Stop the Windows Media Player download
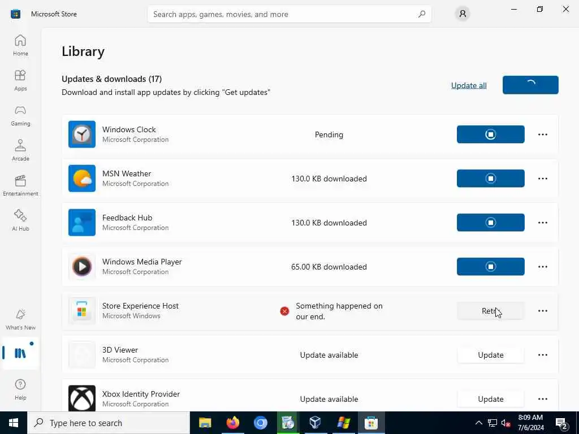 490,267
